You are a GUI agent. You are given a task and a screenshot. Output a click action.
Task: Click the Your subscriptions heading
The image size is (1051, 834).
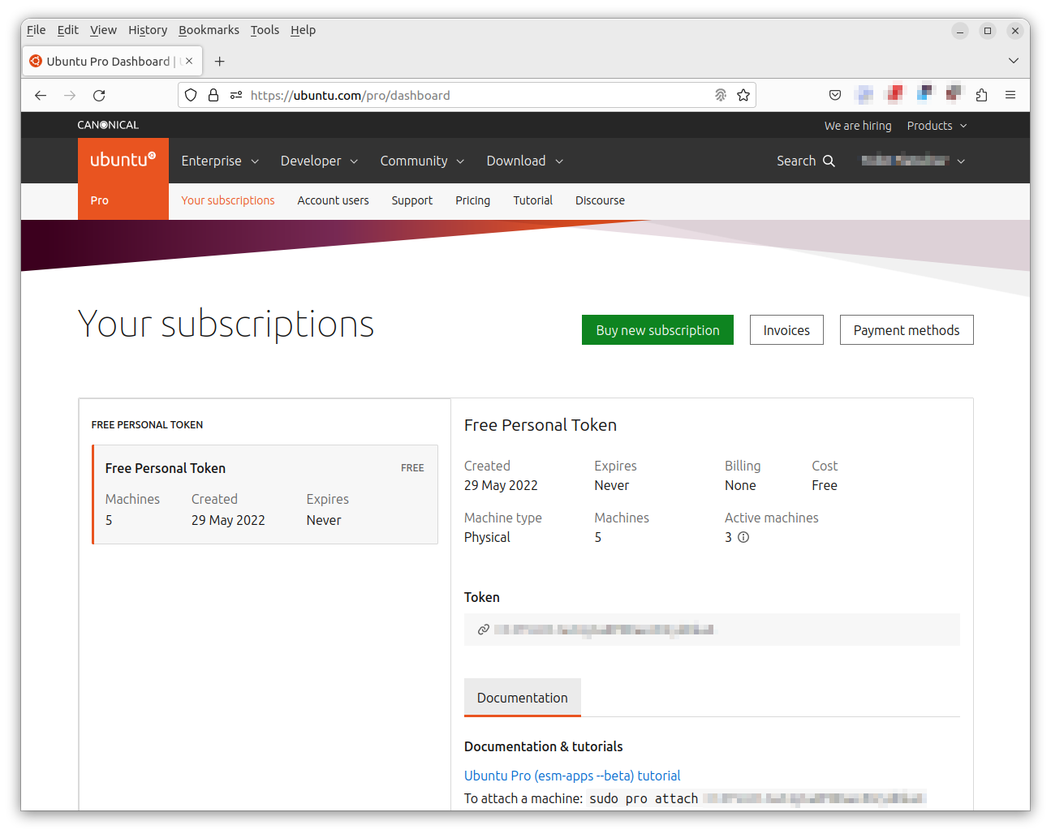click(x=226, y=324)
